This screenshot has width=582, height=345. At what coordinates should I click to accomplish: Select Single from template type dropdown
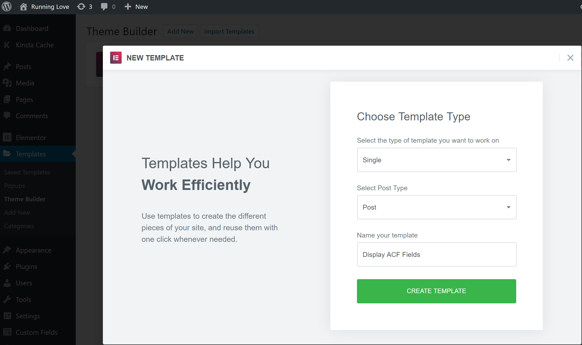[x=436, y=160]
